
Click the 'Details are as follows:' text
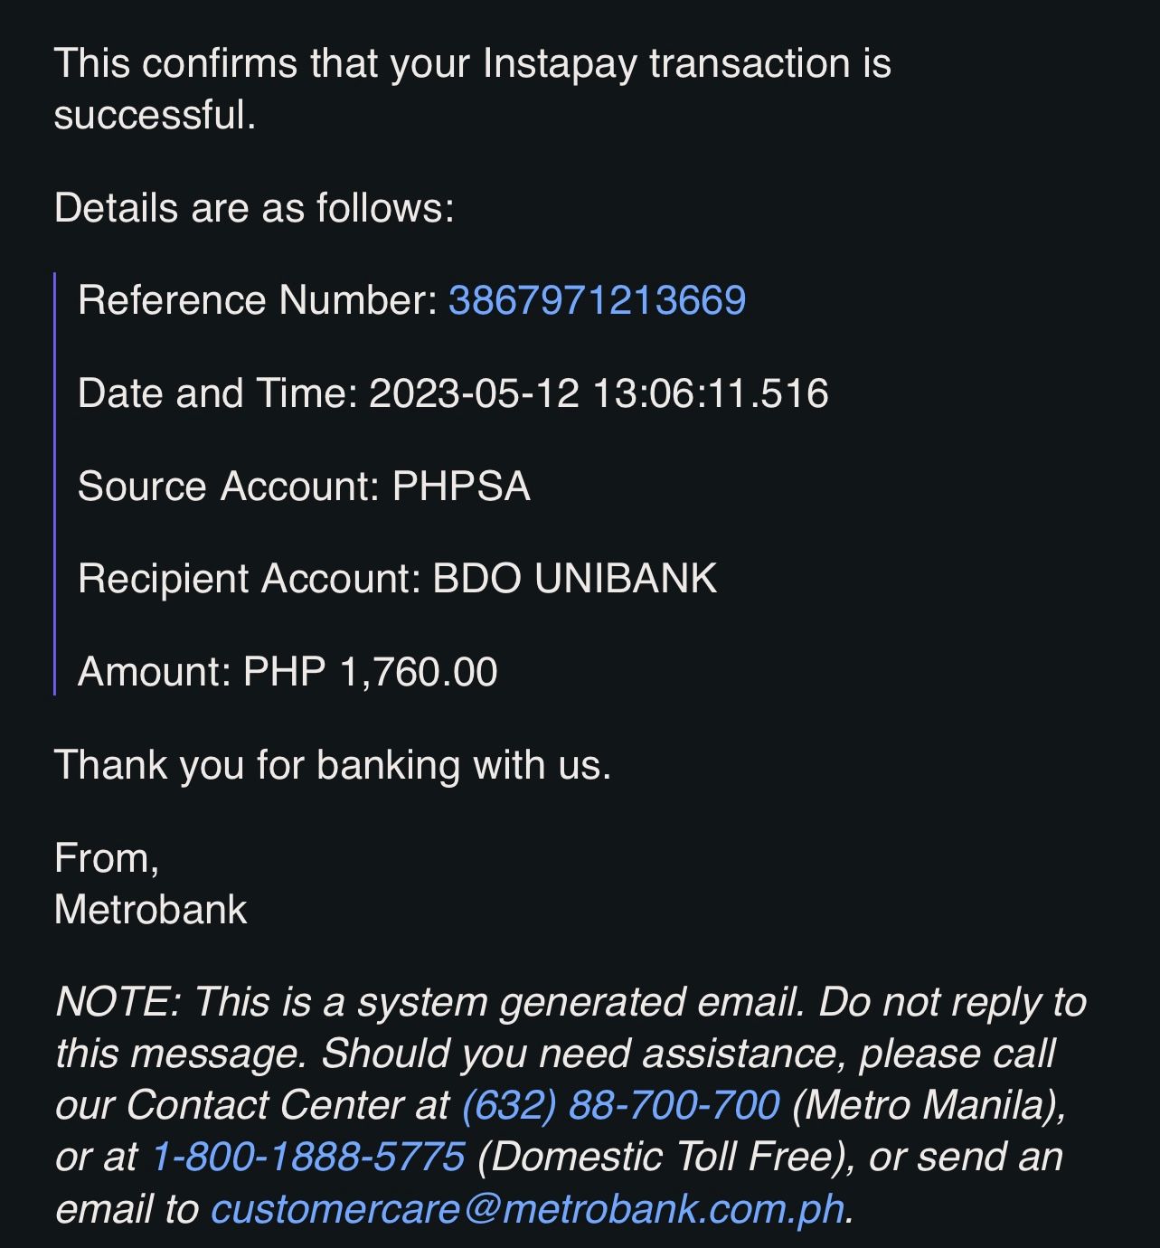(x=254, y=208)
